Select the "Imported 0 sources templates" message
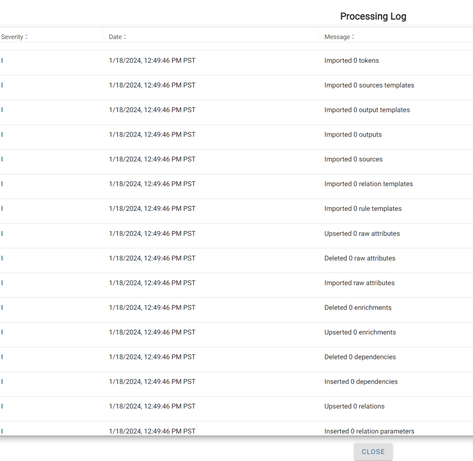The width and height of the screenshot is (473, 461). point(369,85)
